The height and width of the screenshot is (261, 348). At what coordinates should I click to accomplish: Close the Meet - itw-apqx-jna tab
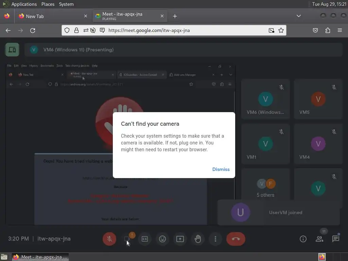[162, 16]
